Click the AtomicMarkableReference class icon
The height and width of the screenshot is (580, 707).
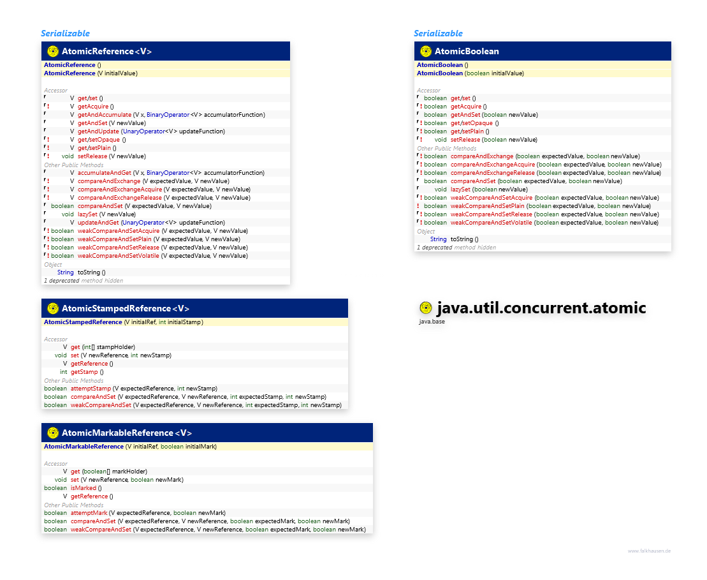tap(53, 433)
